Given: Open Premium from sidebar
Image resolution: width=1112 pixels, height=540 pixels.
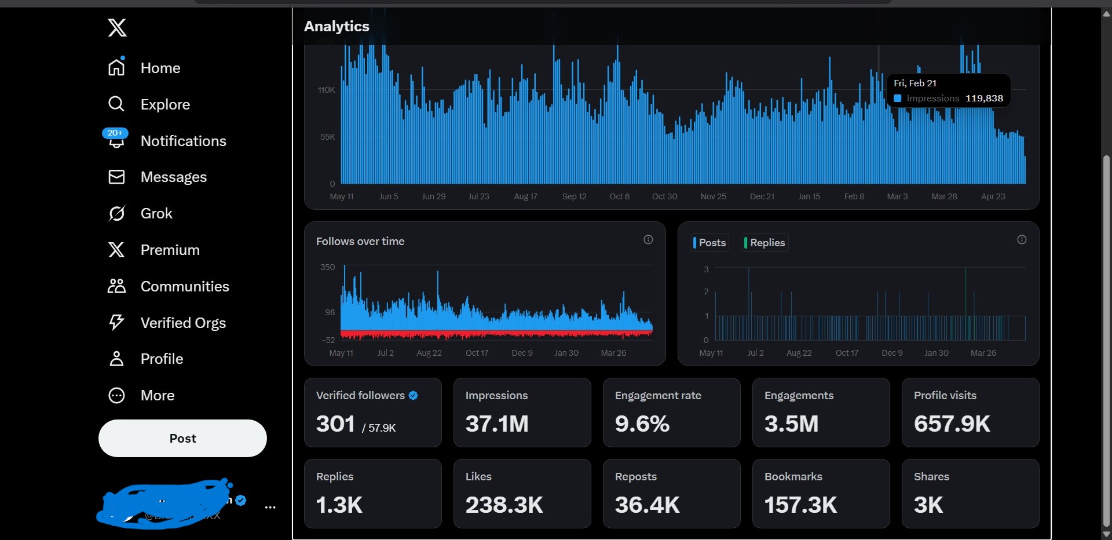Looking at the screenshot, I should (170, 250).
